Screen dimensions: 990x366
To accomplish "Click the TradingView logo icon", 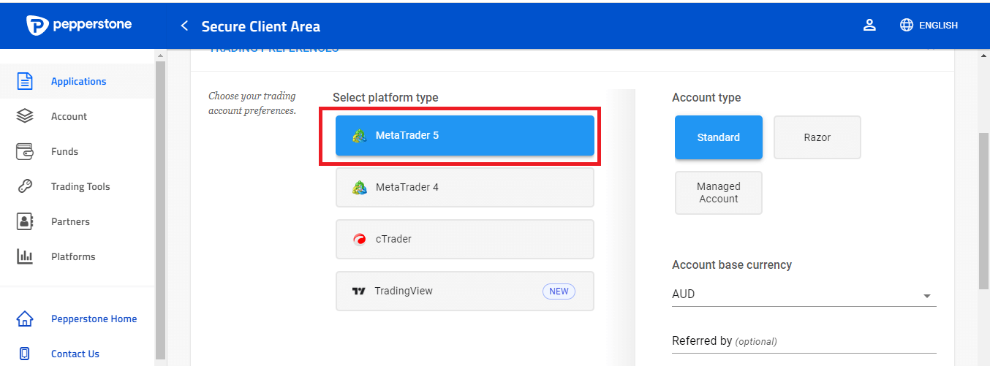I will [x=358, y=291].
